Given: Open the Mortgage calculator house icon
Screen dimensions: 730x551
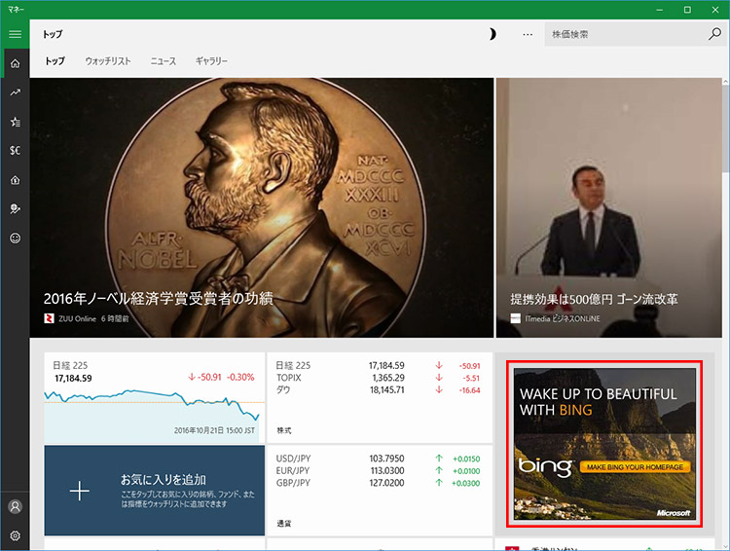Looking at the screenshot, I should [15, 180].
